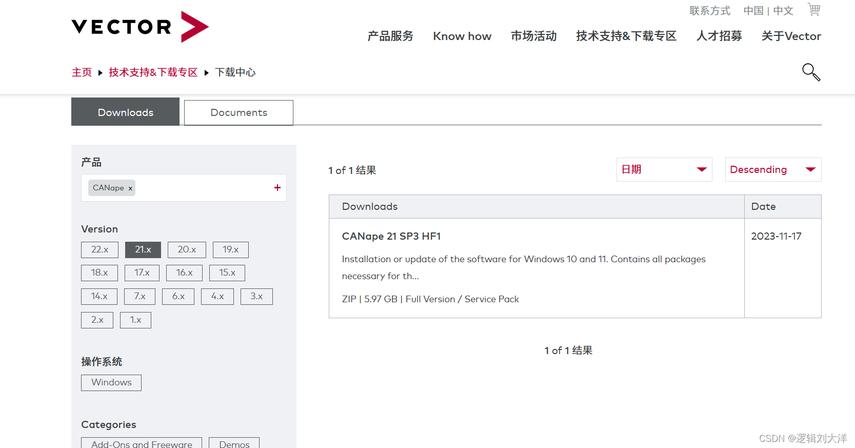Open the shopping cart icon
This screenshot has height=448, width=855.
tap(814, 9)
